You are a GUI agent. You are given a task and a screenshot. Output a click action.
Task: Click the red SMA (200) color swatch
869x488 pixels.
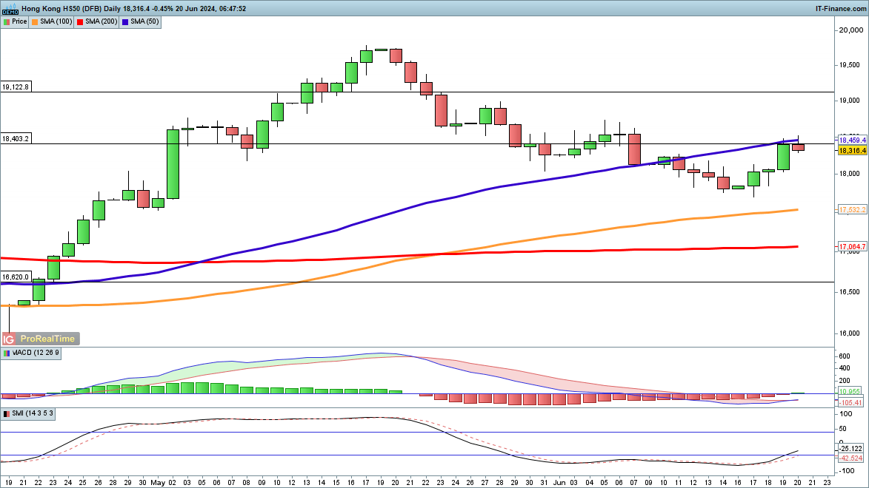[x=80, y=22]
